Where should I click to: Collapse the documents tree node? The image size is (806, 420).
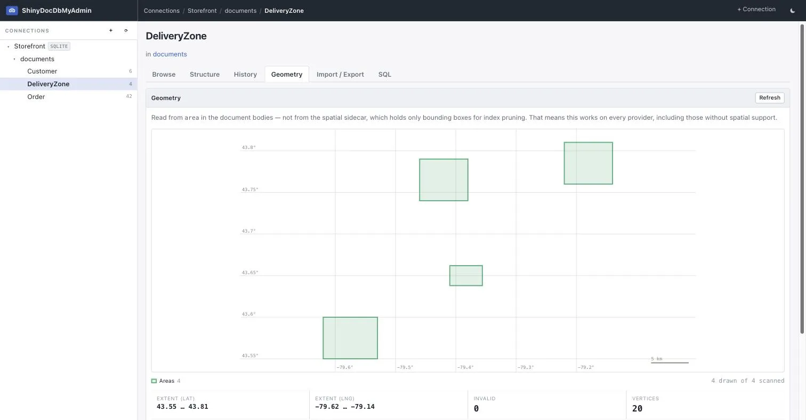(14, 59)
